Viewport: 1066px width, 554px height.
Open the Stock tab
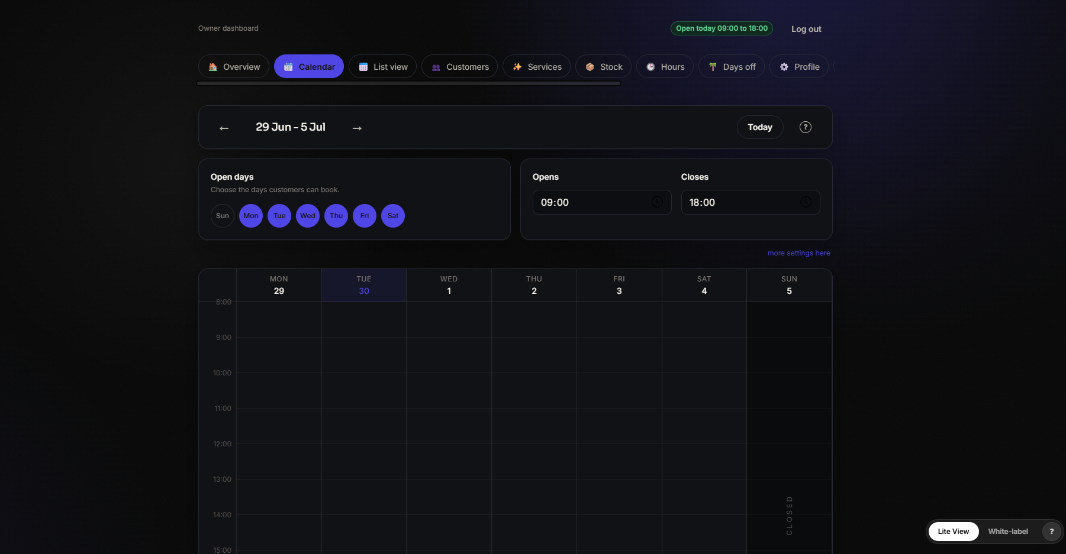coord(603,67)
